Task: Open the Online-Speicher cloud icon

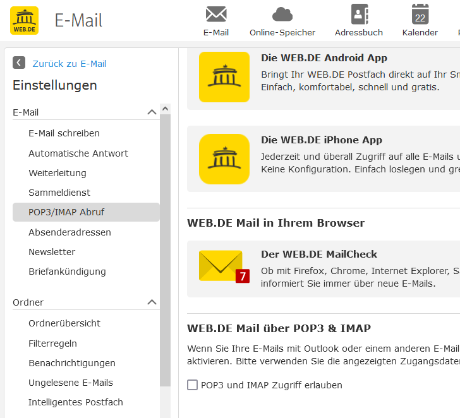Action: click(282, 15)
